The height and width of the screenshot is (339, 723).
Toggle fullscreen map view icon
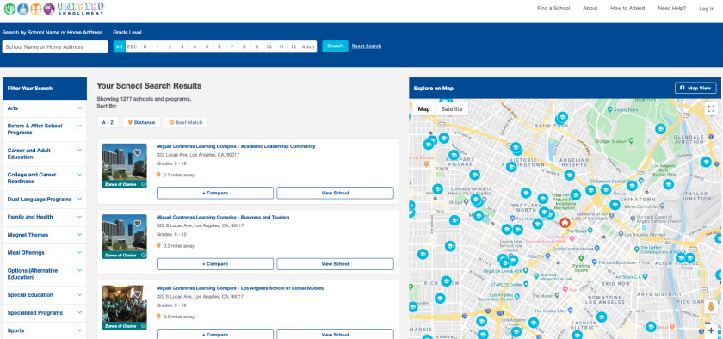(711, 109)
